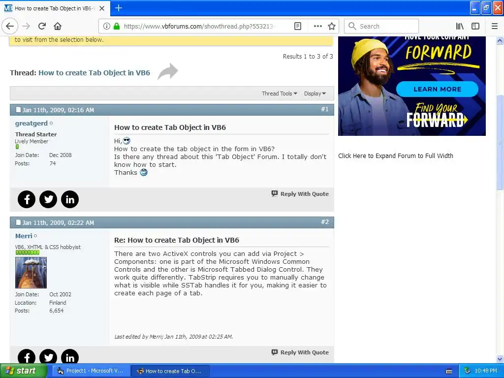Viewport: 504px width, 378px height.
Task: Click the URL address bar
Action: point(199,26)
